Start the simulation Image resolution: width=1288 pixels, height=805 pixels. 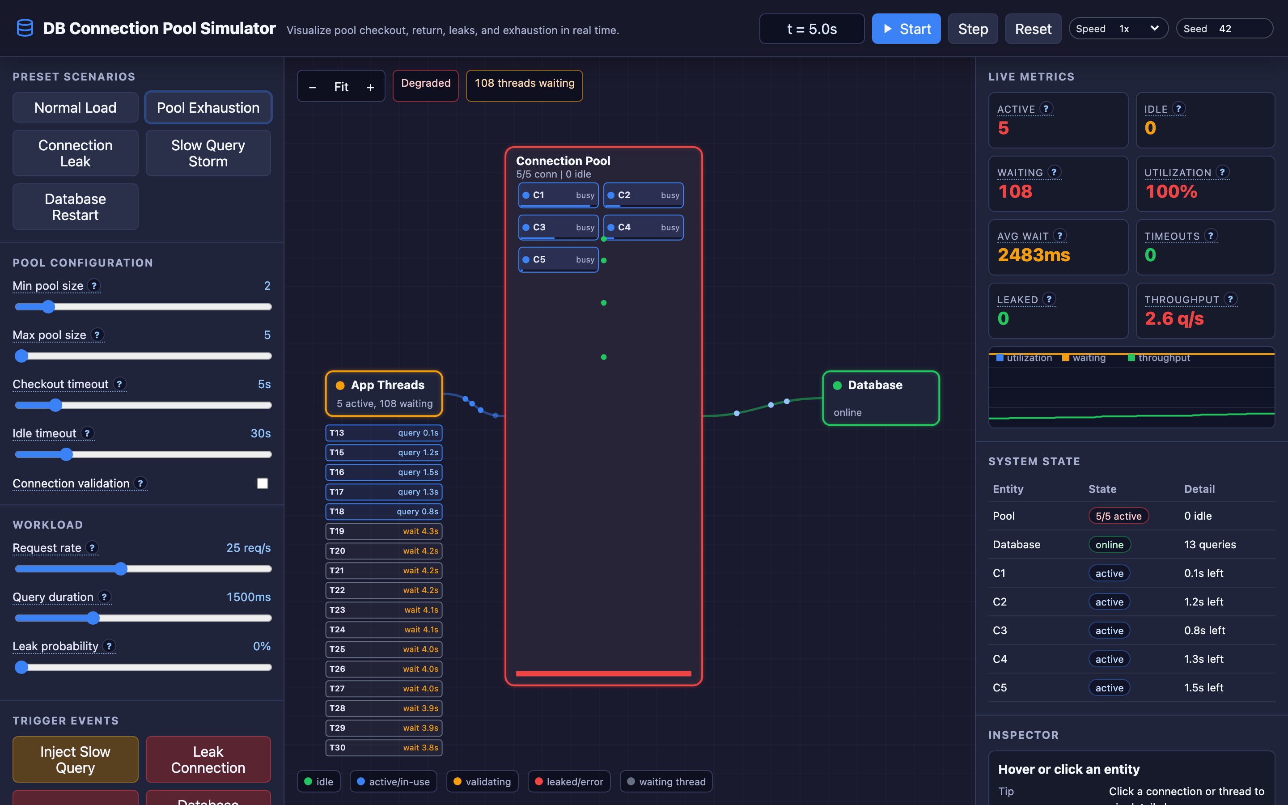coord(906,29)
